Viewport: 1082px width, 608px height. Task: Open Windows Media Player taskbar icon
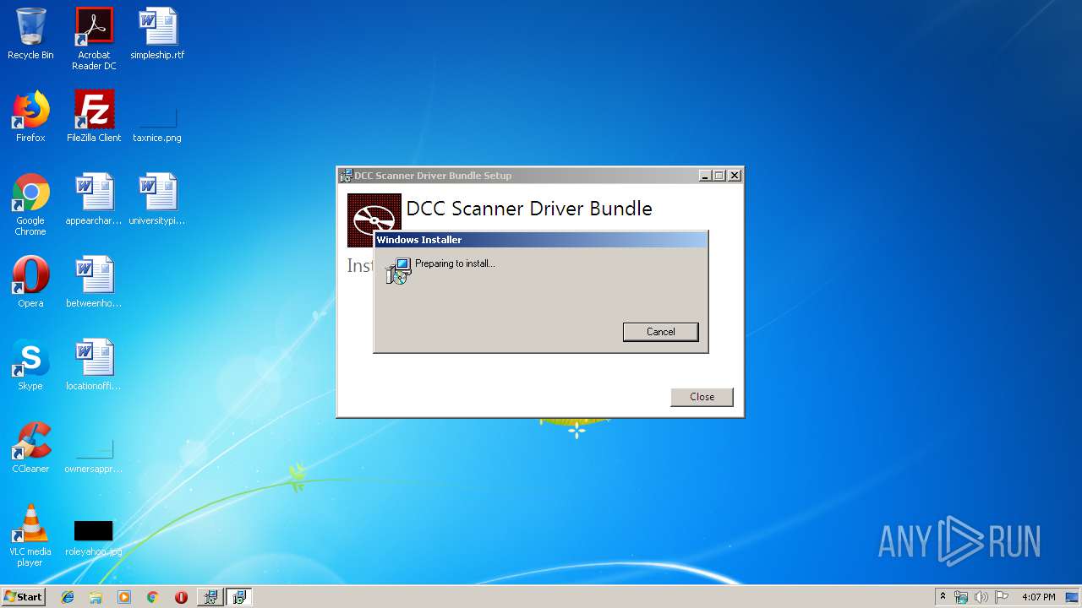tap(124, 597)
